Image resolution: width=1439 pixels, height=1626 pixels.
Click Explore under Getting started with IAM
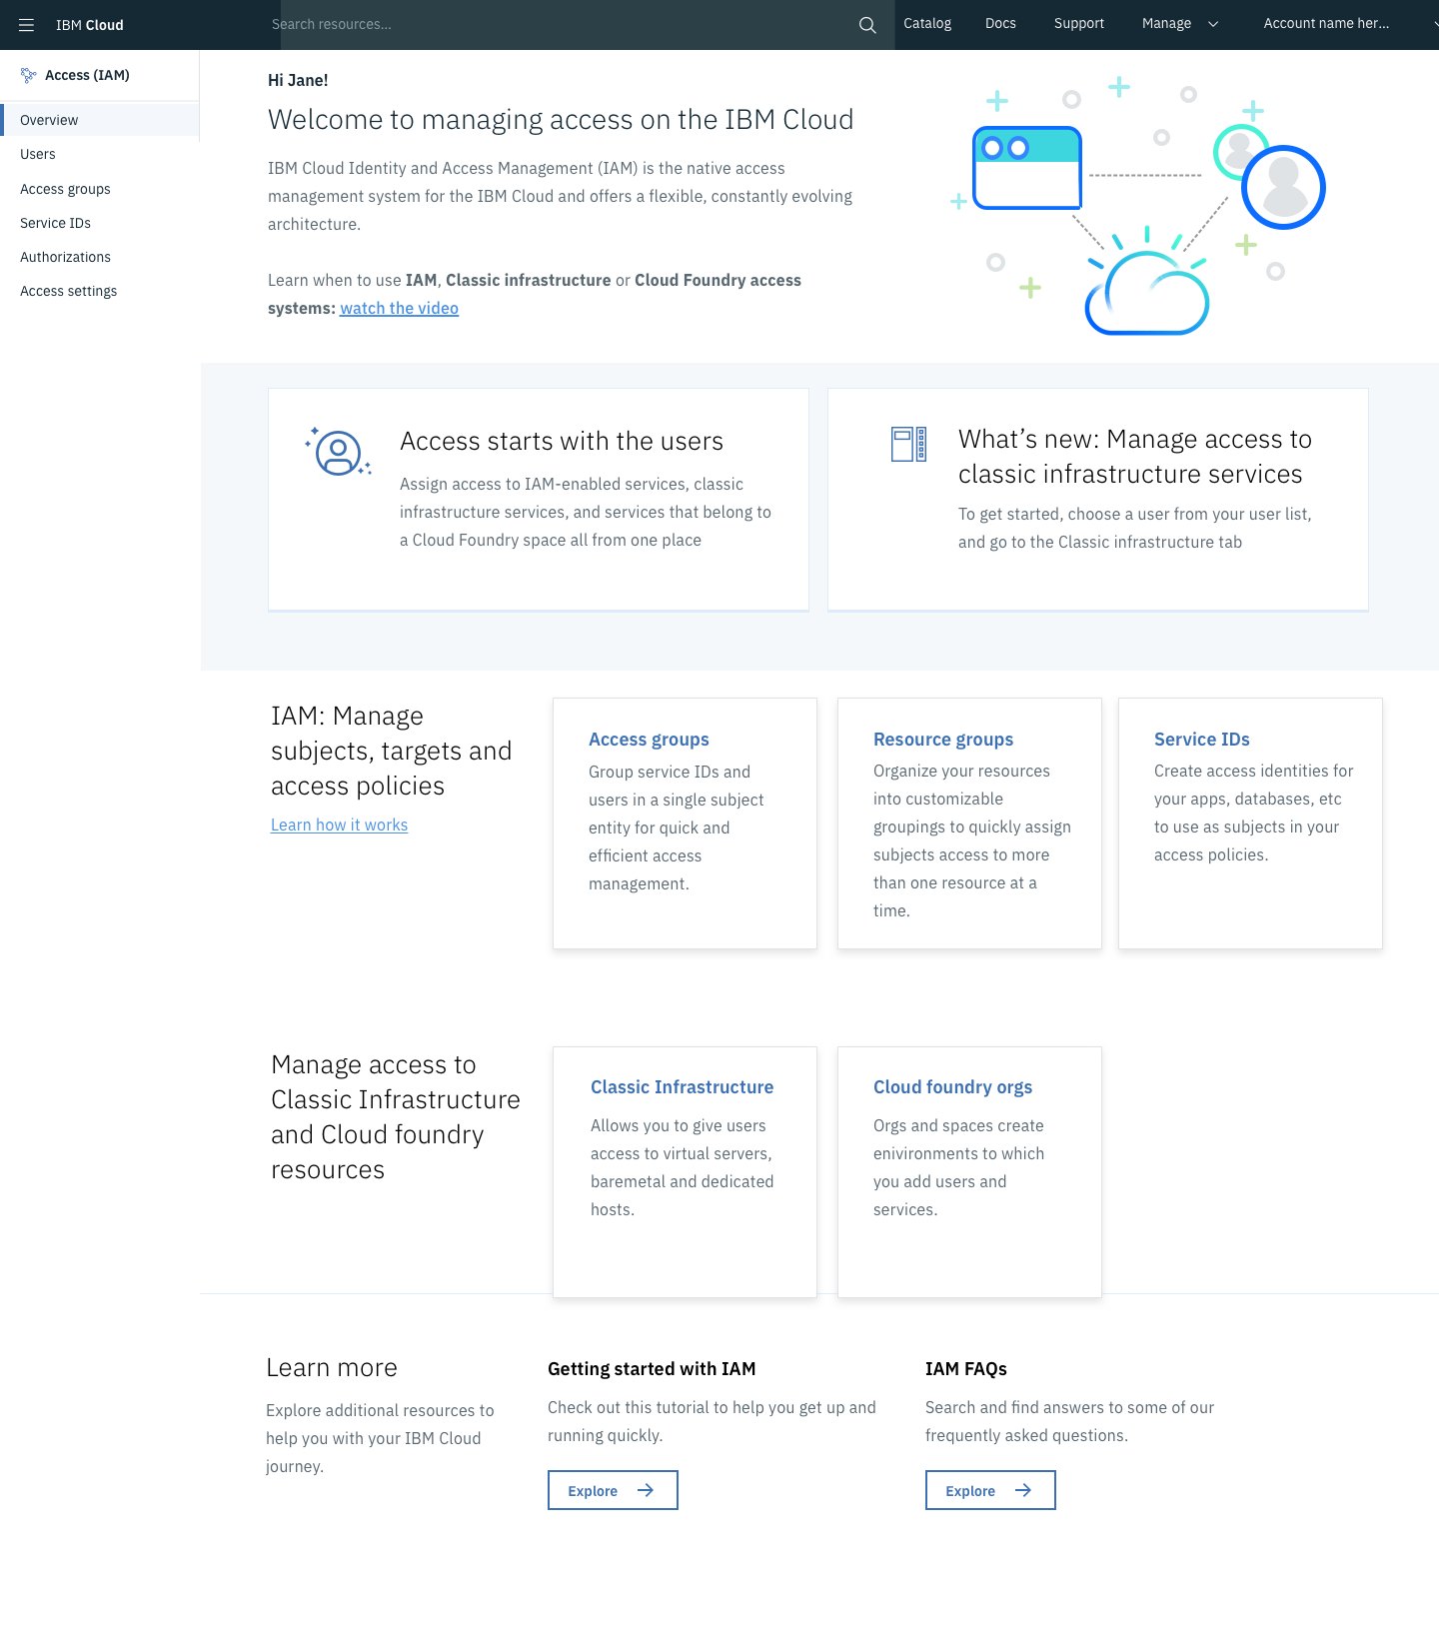click(x=613, y=1490)
